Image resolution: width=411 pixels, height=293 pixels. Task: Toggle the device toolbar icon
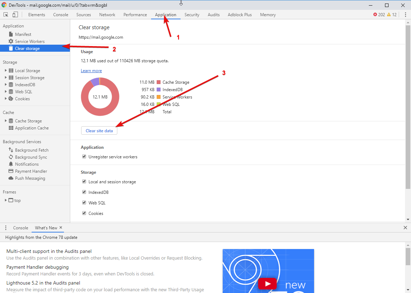coord(15,15)
